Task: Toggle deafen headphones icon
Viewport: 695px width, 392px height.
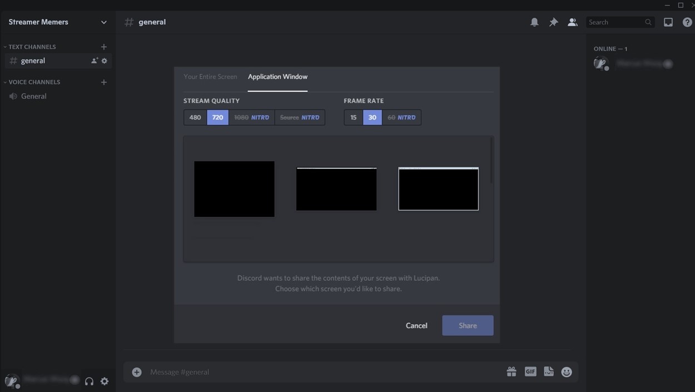Action: click(89, 381)
